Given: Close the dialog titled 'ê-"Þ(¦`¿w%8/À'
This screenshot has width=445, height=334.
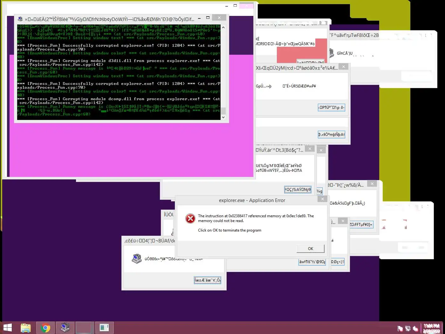Looking at the screenshot, I should point(372,184).
